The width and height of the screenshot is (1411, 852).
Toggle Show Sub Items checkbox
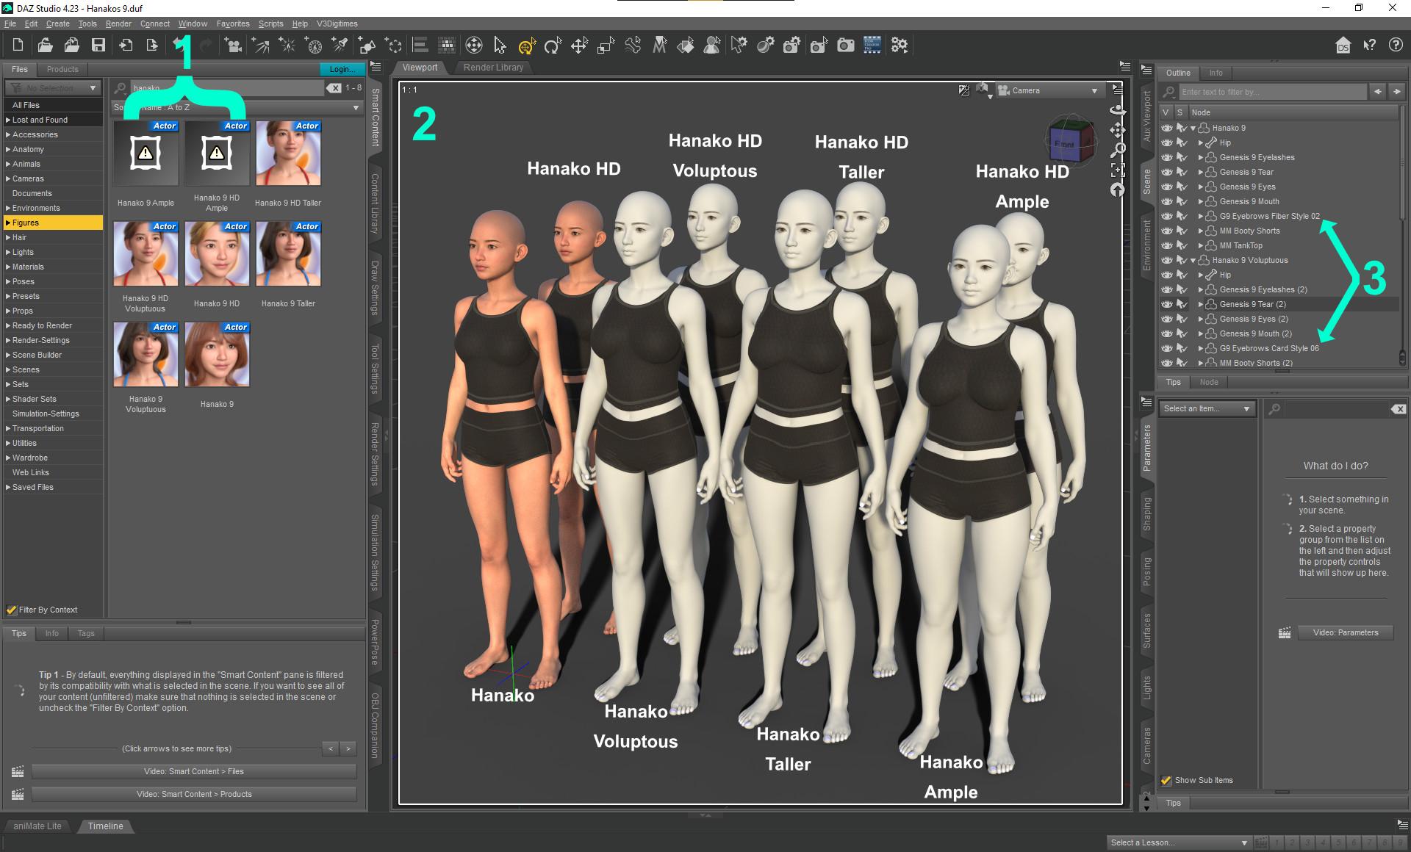coord(1166,780)
